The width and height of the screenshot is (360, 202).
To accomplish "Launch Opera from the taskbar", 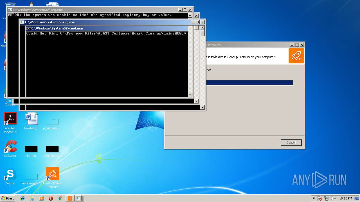I will tap(51, 198).
